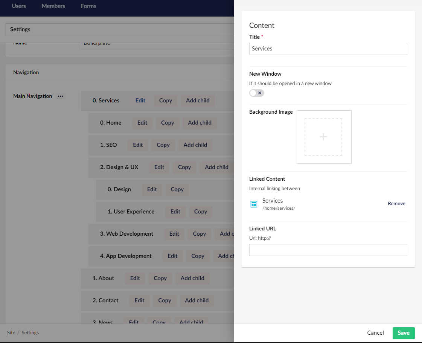Viewport: 422px width, 343px height.
Task: Copy the 4. App Development item
Action: tap(198, 256)
